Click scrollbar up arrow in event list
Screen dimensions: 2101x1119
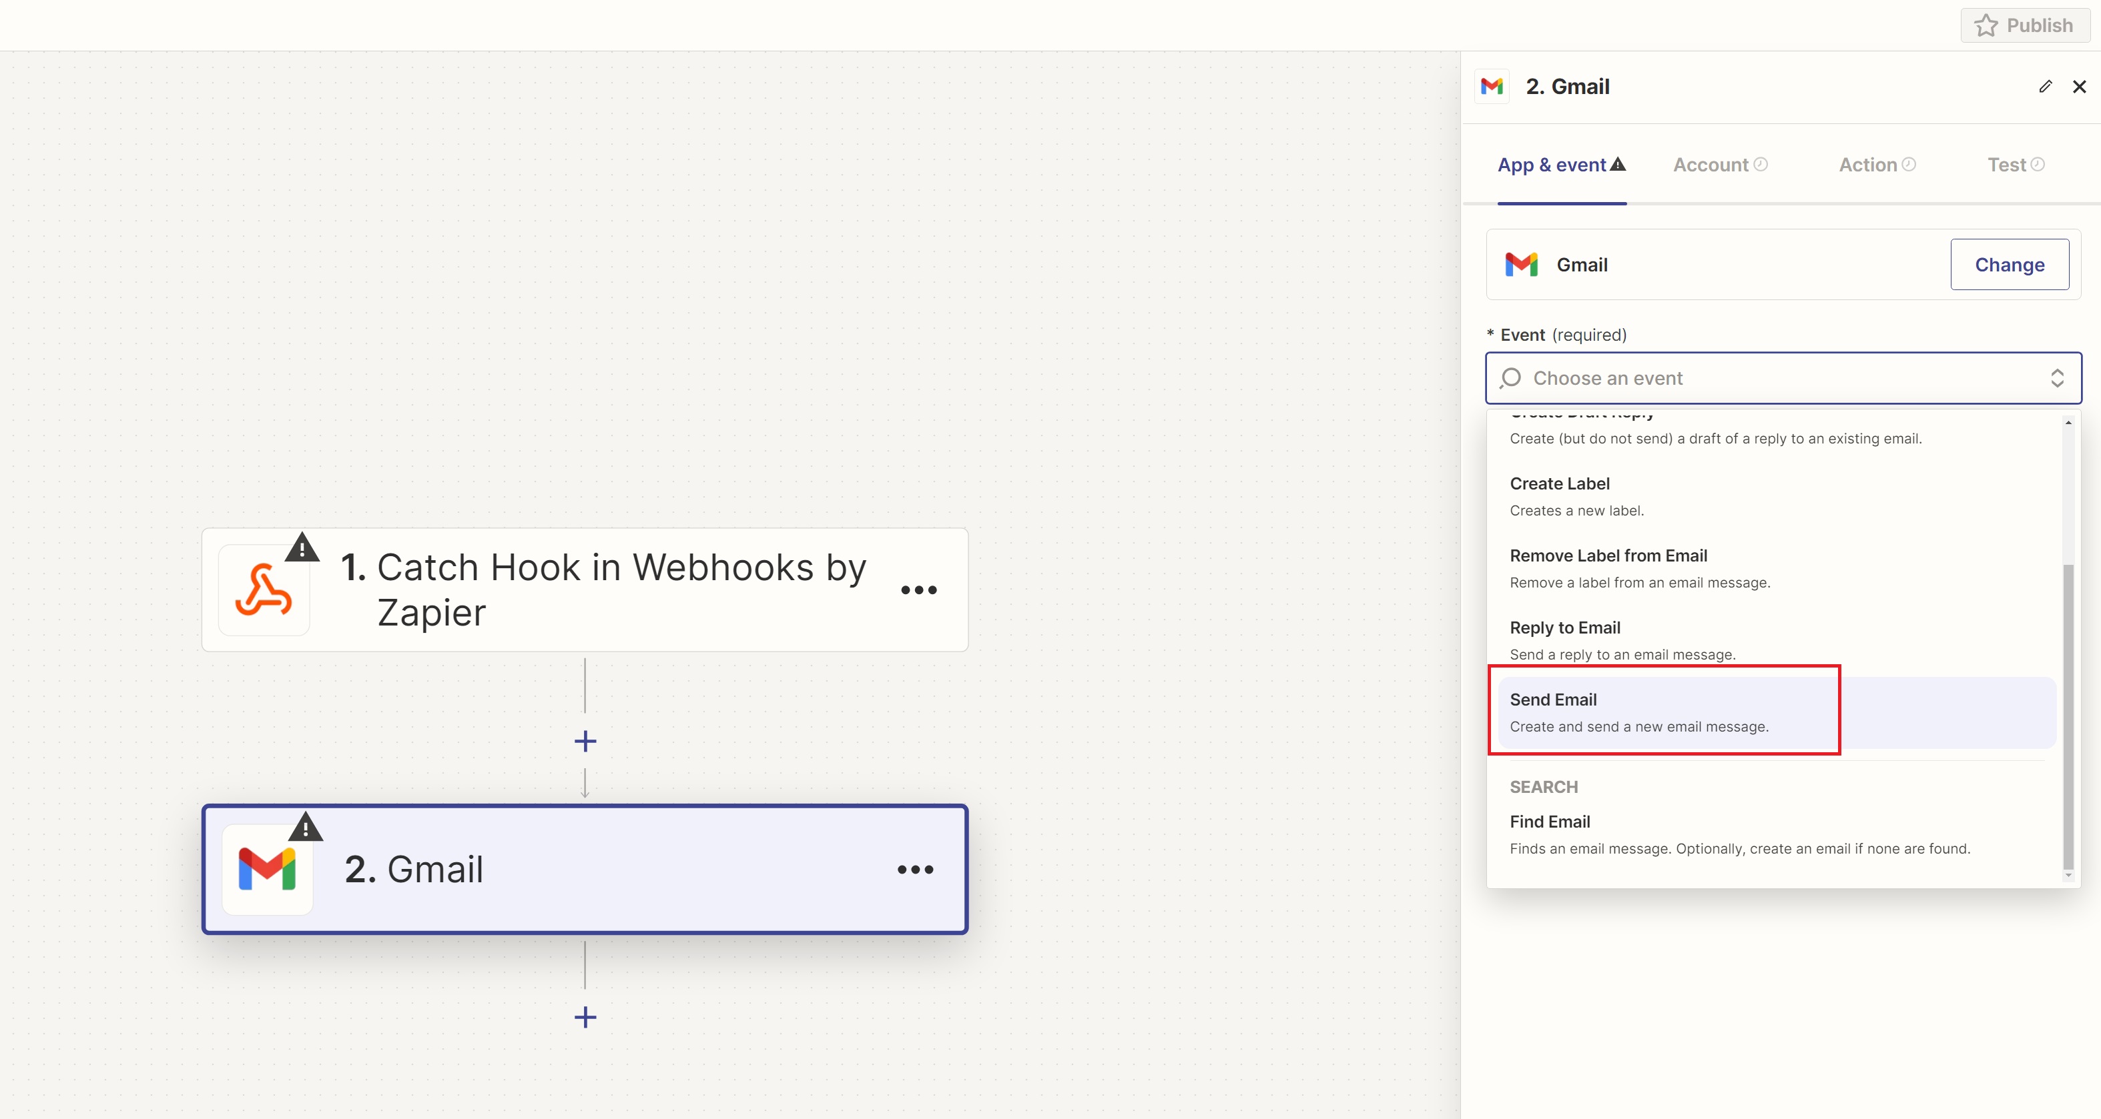click(2068, 422)
